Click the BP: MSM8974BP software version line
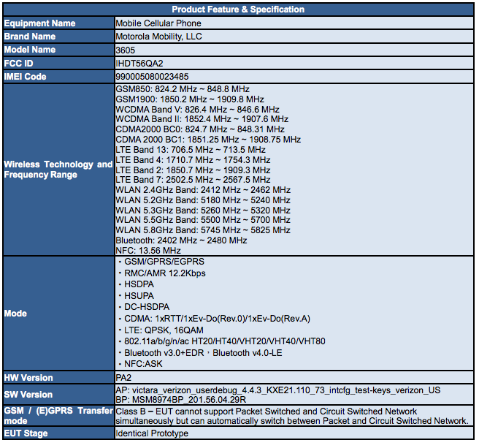 point(180,401)
